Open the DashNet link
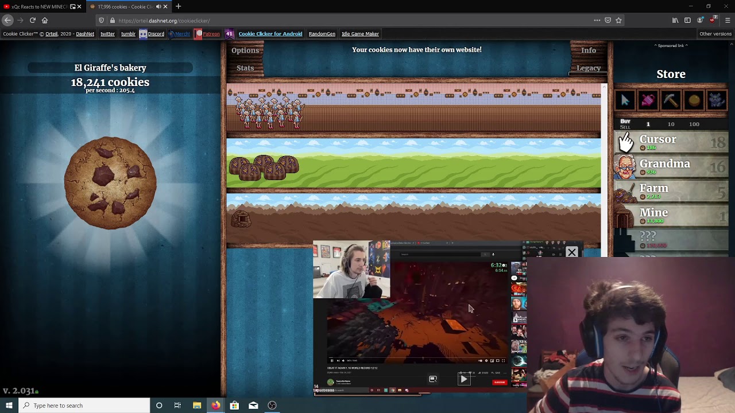 point(85,34)
